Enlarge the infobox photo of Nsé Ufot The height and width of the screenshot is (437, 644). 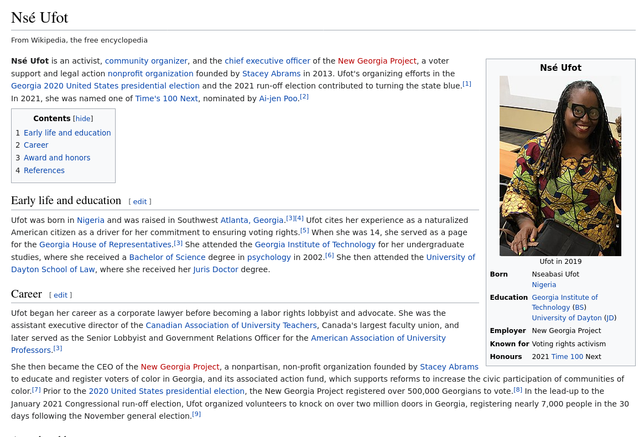tap(560, 166)
